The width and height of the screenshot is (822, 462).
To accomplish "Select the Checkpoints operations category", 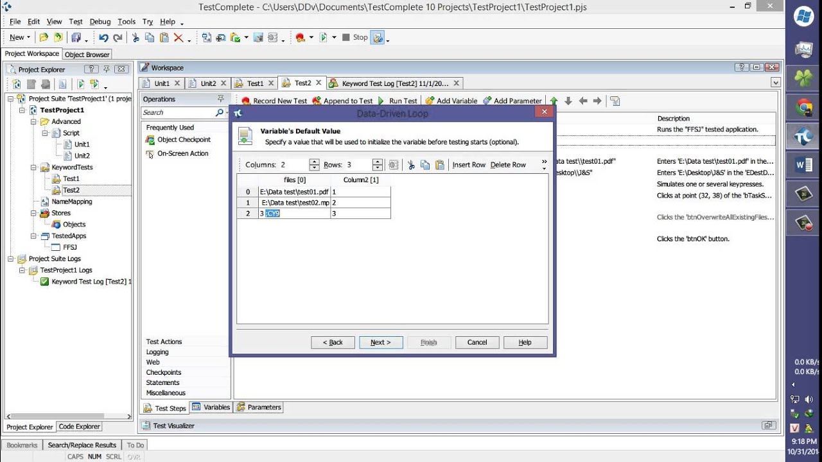I will click(164, 373).
